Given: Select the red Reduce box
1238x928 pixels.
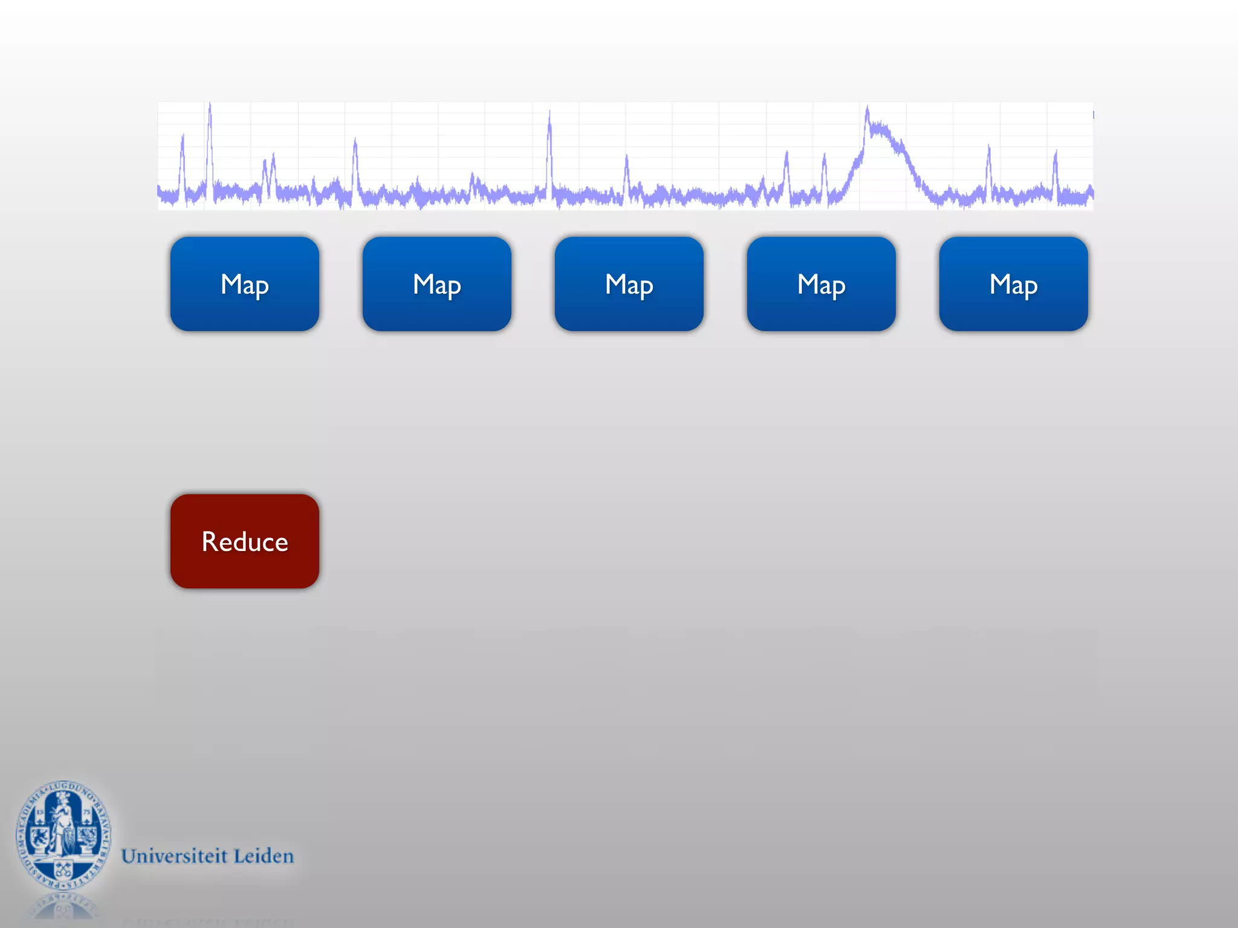Looking at the screenshot, I should pyautogui.click(x=244, y=541).
